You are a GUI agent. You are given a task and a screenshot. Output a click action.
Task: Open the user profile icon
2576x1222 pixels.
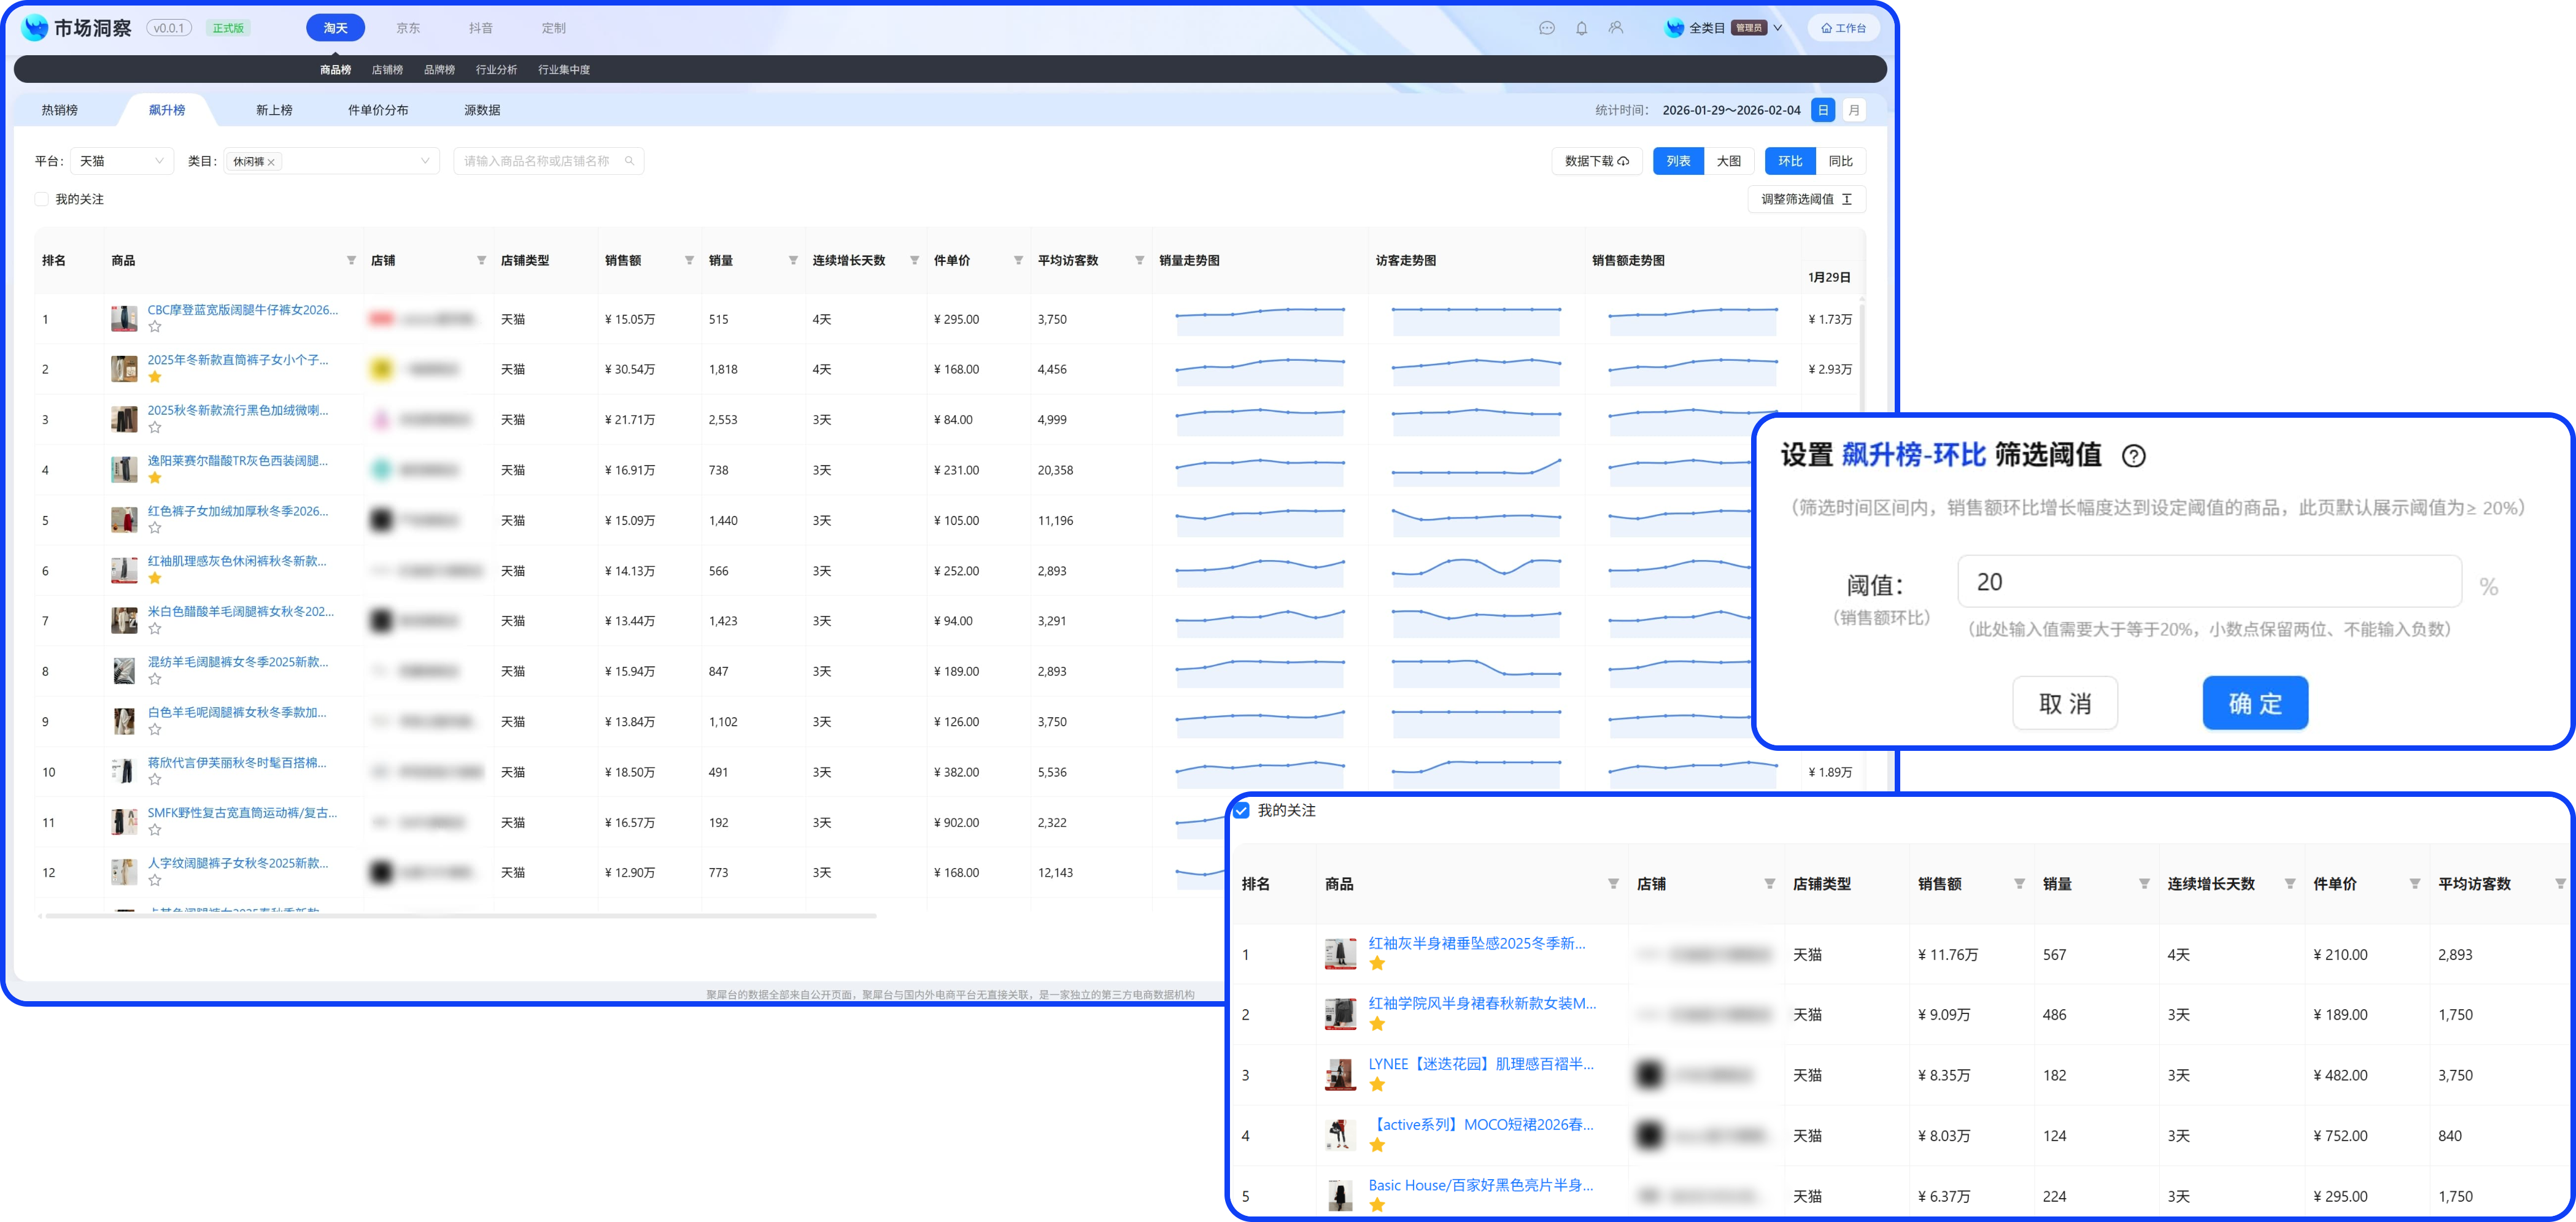pos(1615,28)
